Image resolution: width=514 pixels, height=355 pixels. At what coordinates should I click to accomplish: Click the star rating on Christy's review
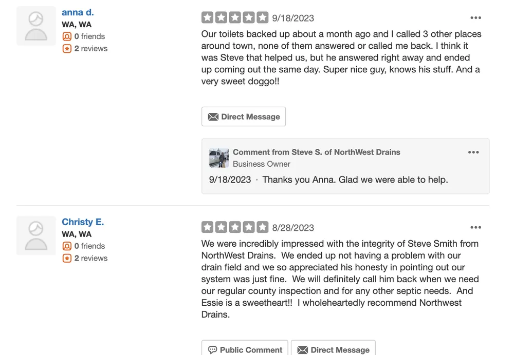[x=235, y=227]
